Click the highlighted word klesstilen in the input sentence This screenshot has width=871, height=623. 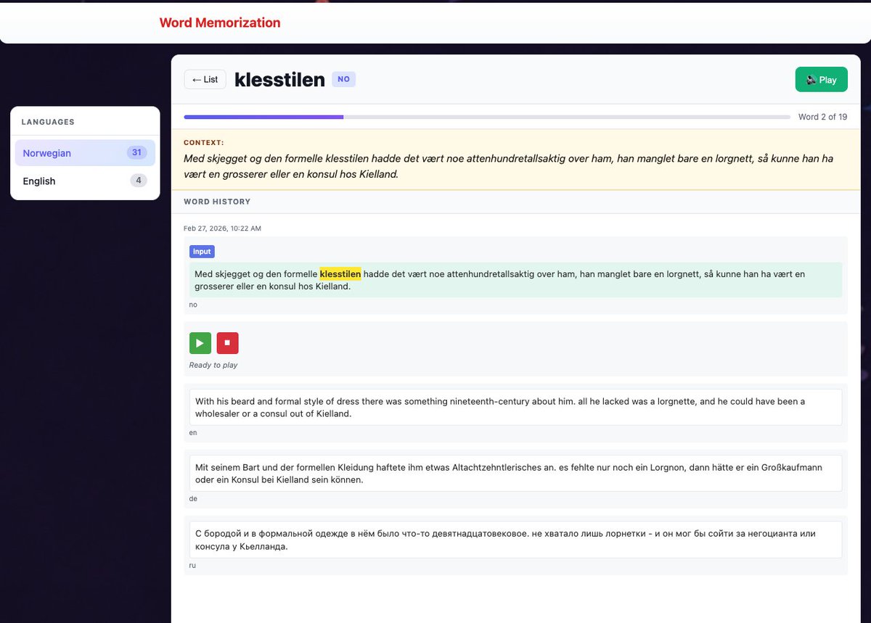point(340,274)
